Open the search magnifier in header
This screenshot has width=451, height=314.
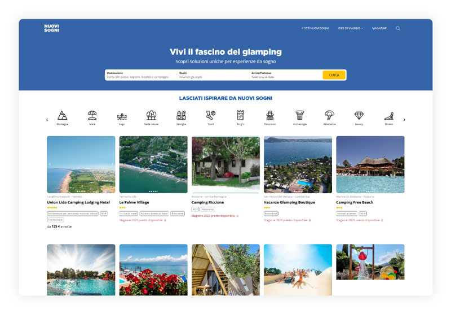(x=398, y=28)
